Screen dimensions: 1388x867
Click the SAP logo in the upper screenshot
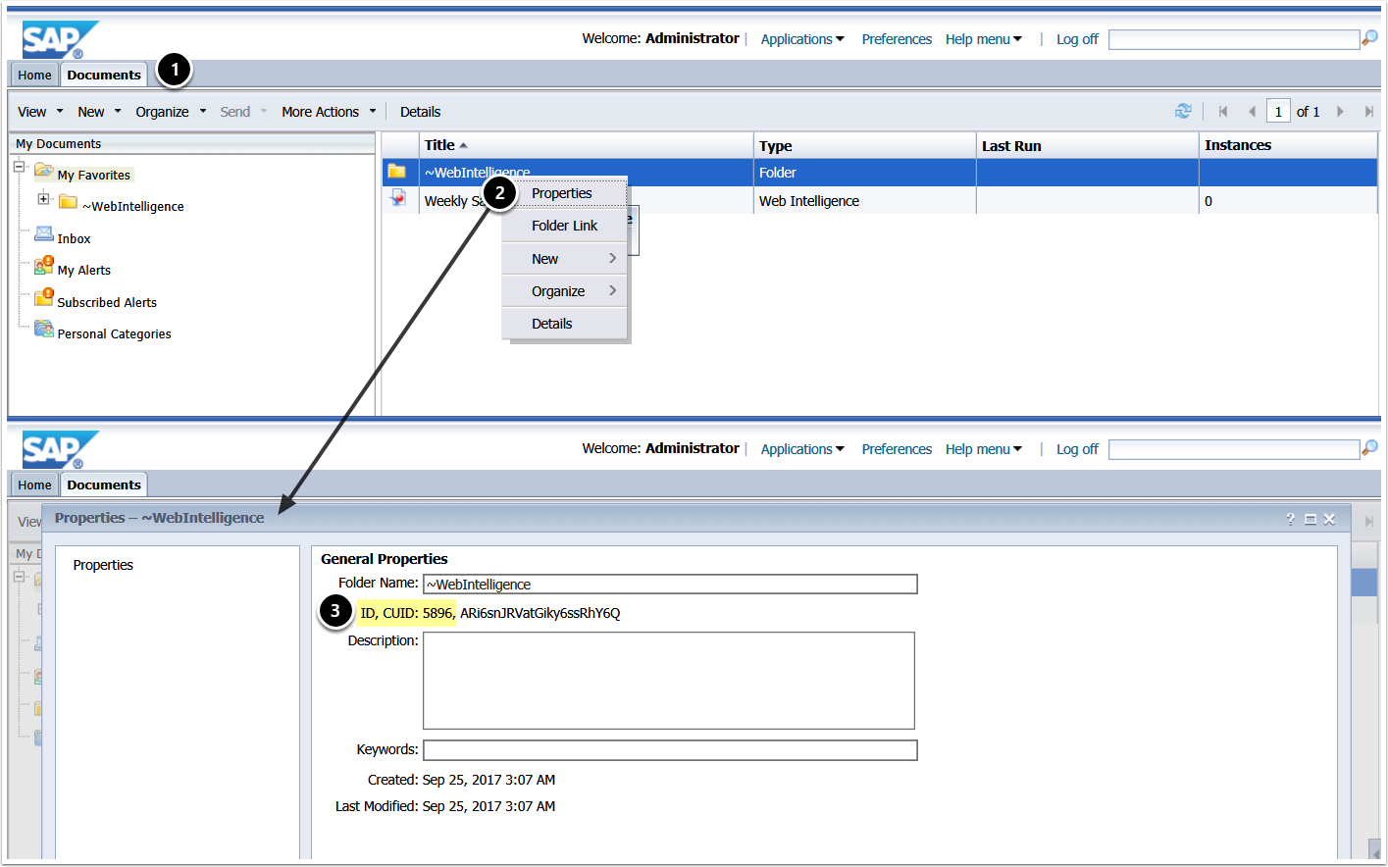59,39
